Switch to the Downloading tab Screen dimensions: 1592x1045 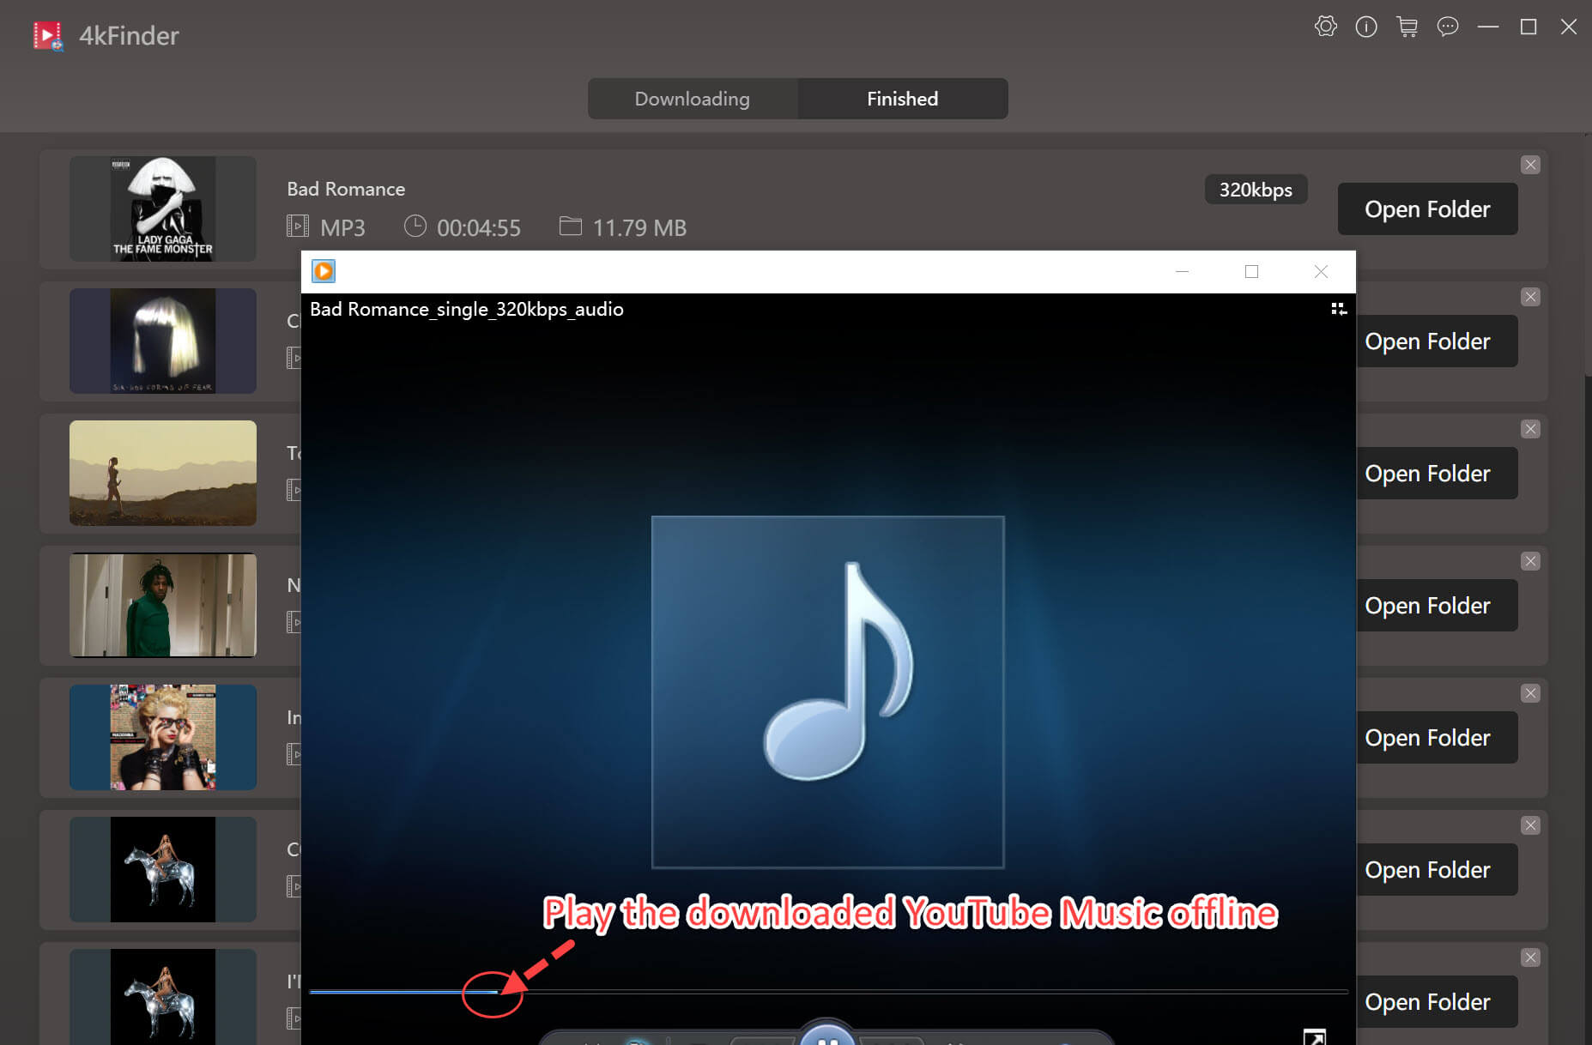tap(692, 99)
